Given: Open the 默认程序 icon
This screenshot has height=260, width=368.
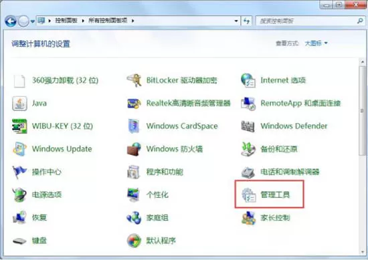Looking at the screenshot, I should [x=134, y=241].
